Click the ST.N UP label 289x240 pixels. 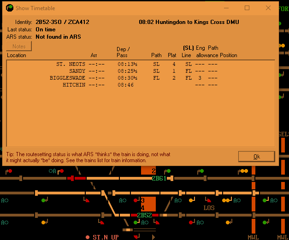(106, 237)
